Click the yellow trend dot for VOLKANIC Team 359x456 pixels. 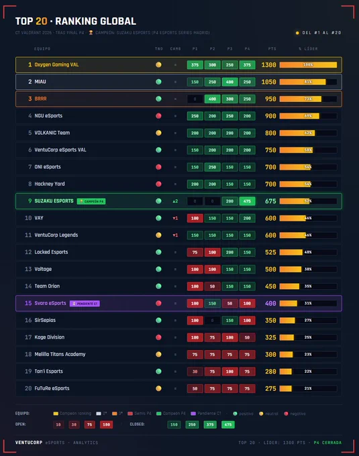[x=158, y=133]
